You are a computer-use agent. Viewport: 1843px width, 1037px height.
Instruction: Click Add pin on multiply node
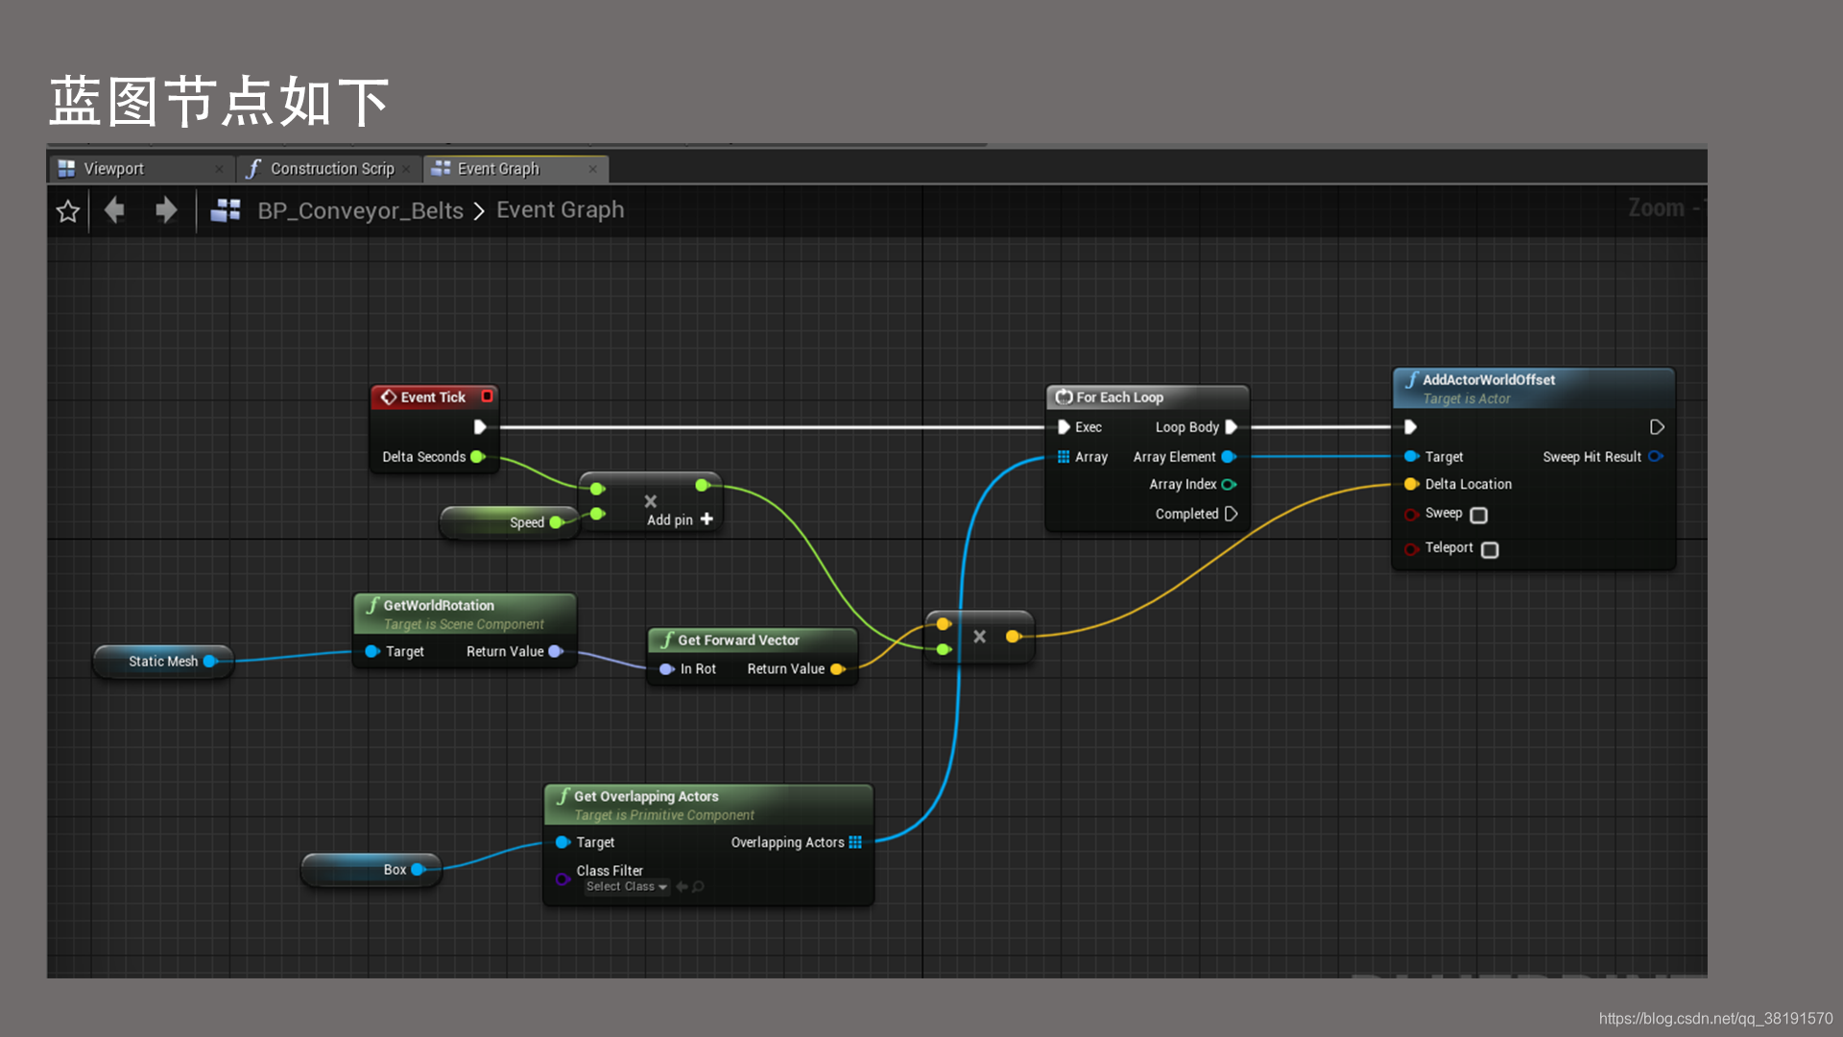pos(680,519)
